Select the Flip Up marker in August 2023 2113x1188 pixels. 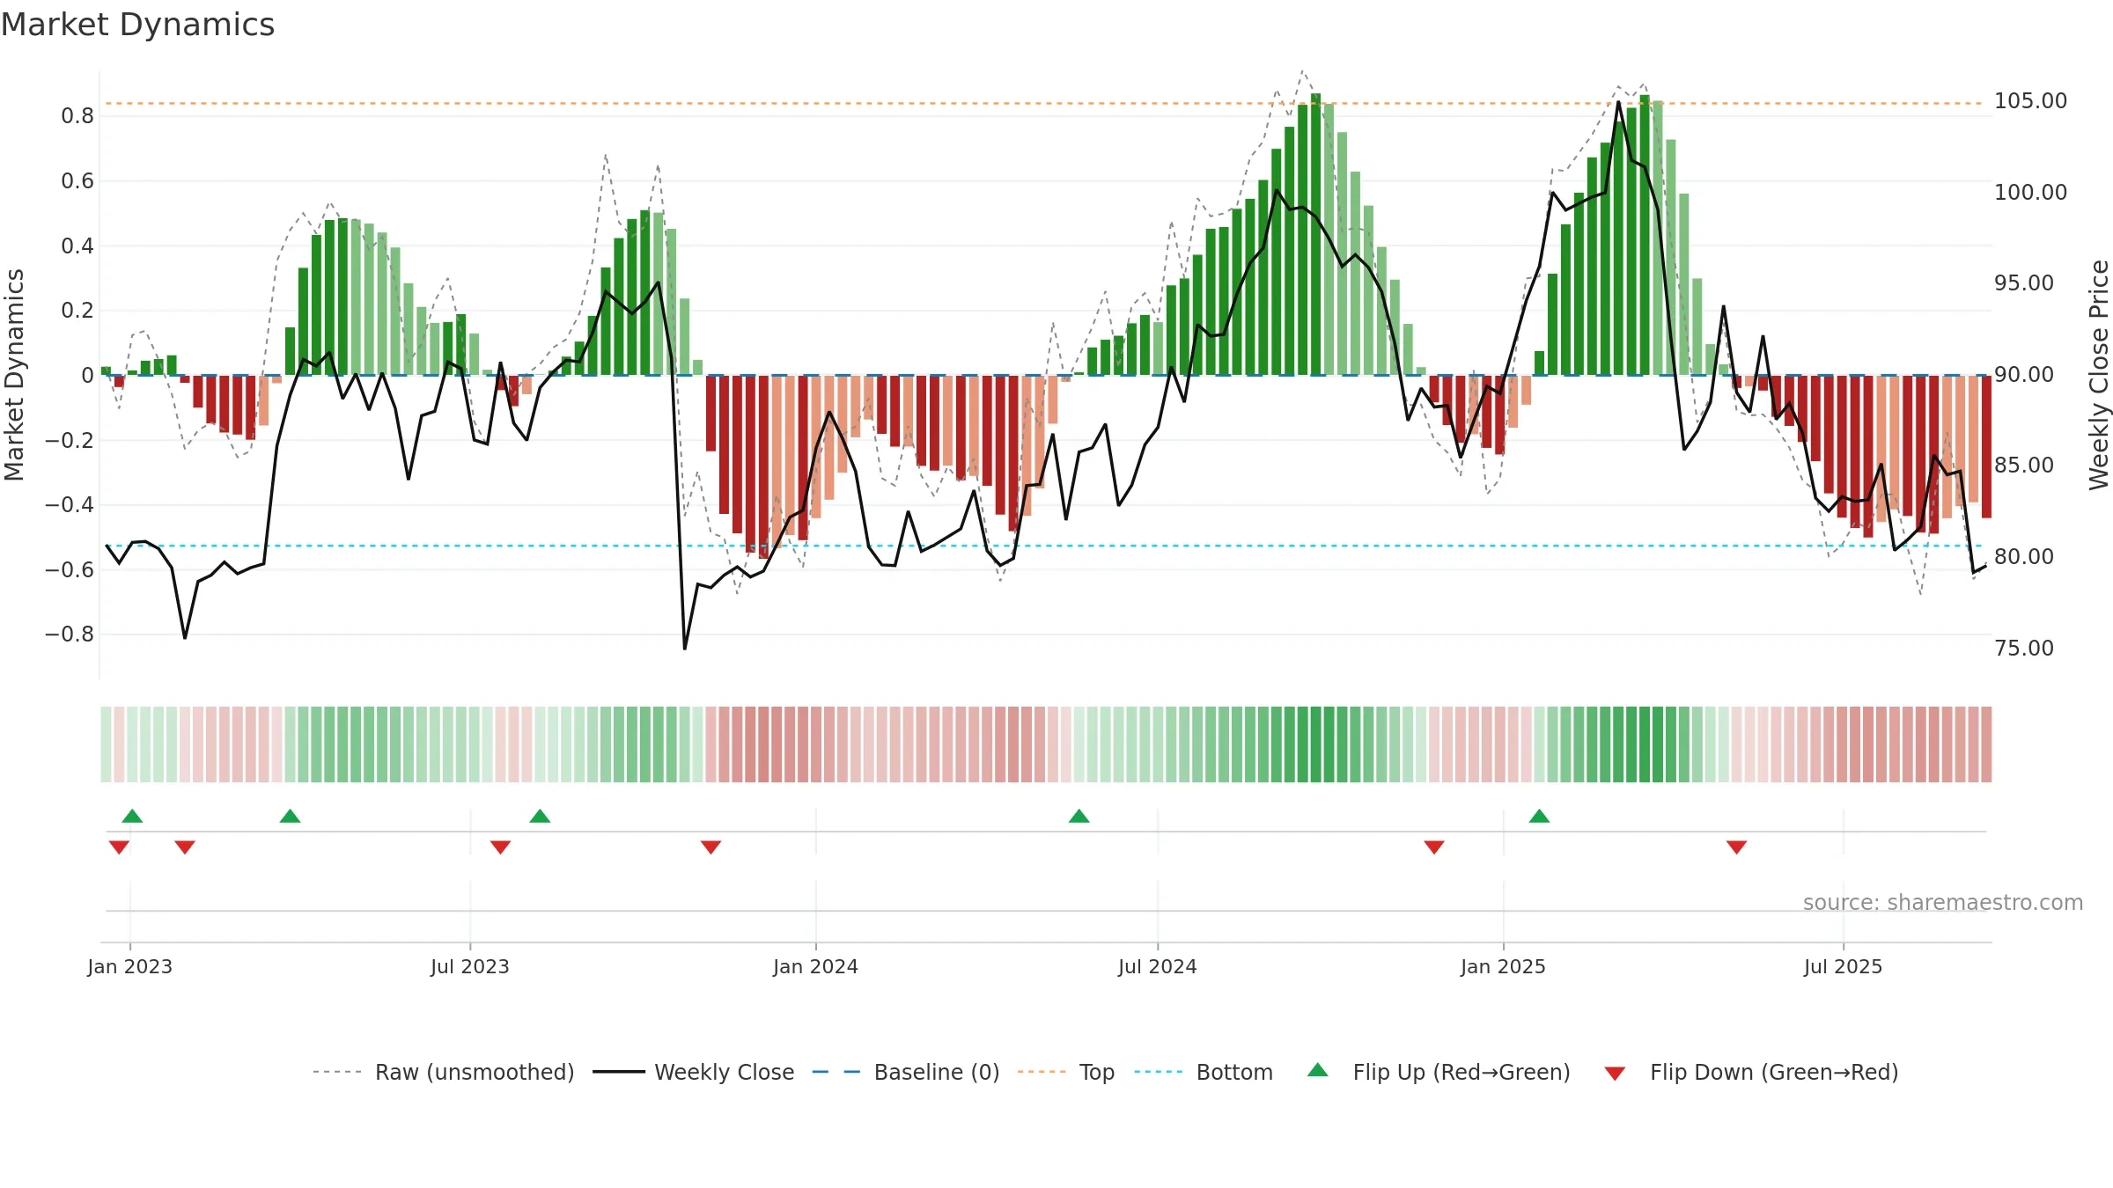(540, 816)
